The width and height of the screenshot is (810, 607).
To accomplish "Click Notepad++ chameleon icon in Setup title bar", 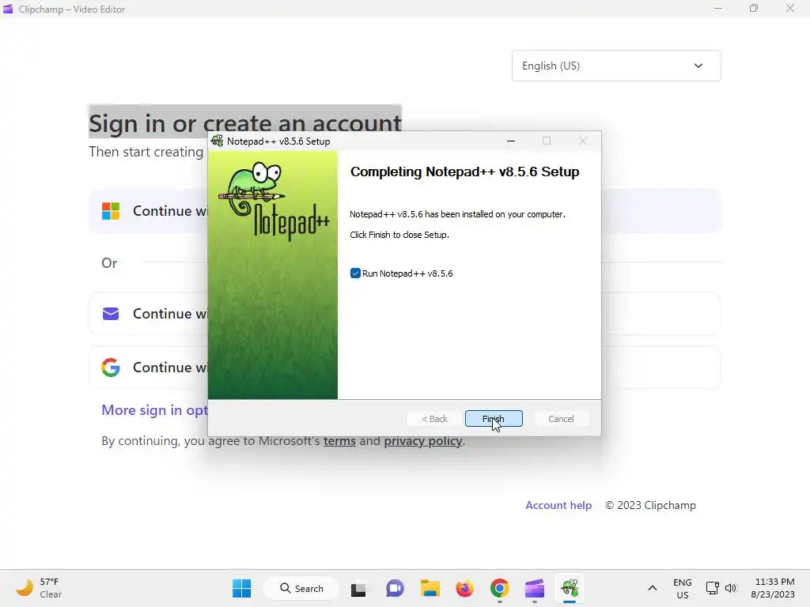I will coord(218,141).
